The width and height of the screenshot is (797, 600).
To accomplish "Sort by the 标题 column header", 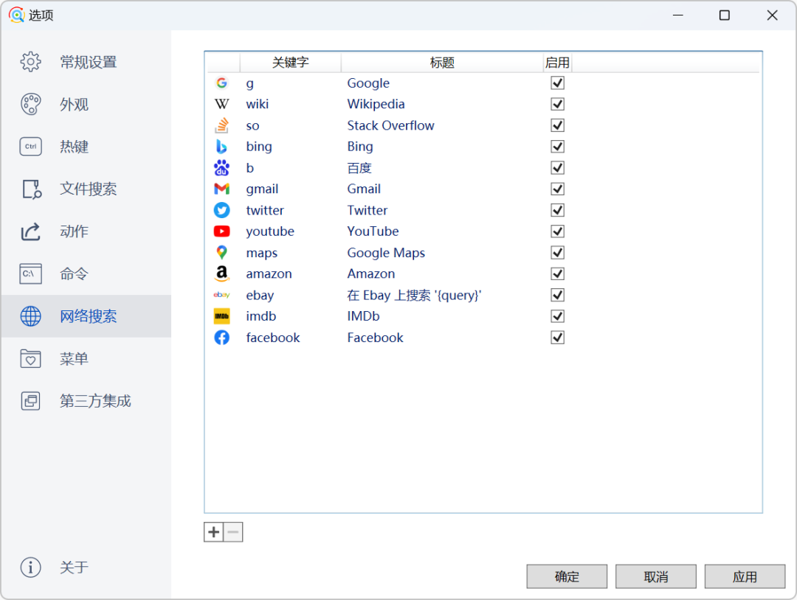I will tap(442, 63).
